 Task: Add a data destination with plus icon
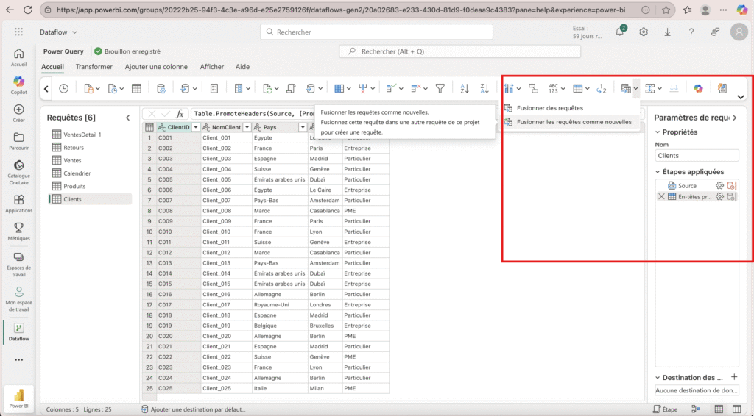click(x=733, y=376)
